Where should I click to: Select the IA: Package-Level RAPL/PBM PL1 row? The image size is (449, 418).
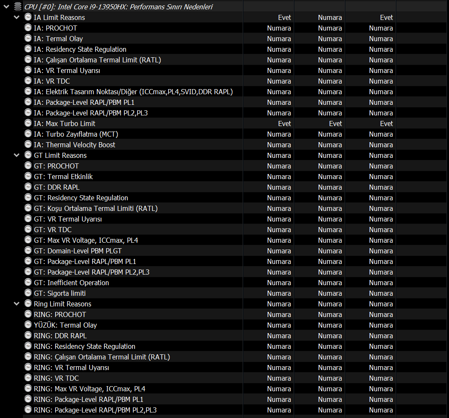click(236, 102)
